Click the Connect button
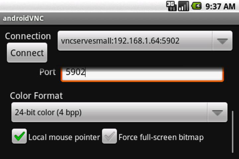 tap(27, 53)
